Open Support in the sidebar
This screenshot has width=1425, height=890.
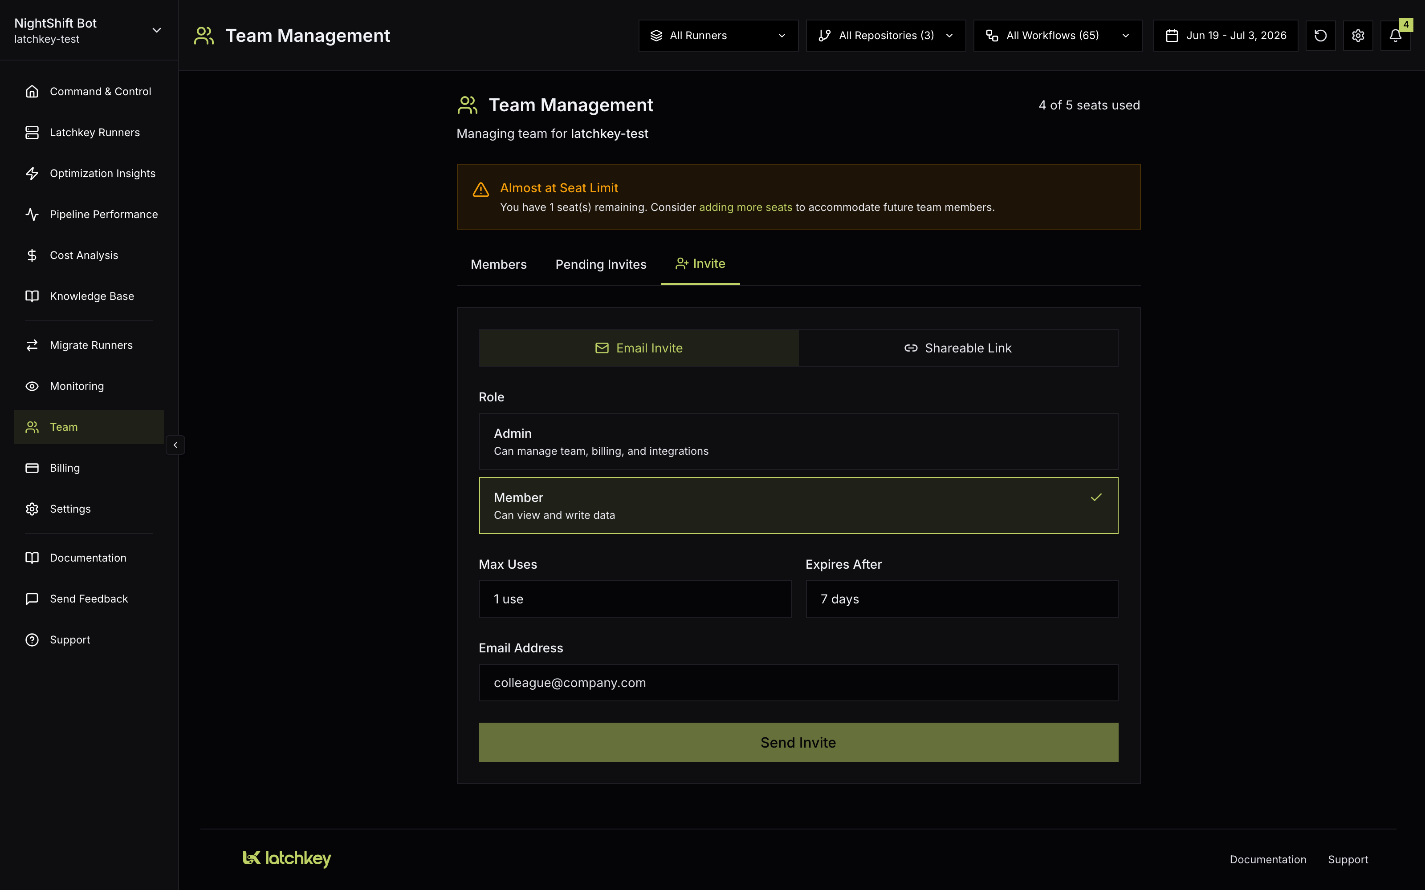pyautogui.click(x=89, y=639)
